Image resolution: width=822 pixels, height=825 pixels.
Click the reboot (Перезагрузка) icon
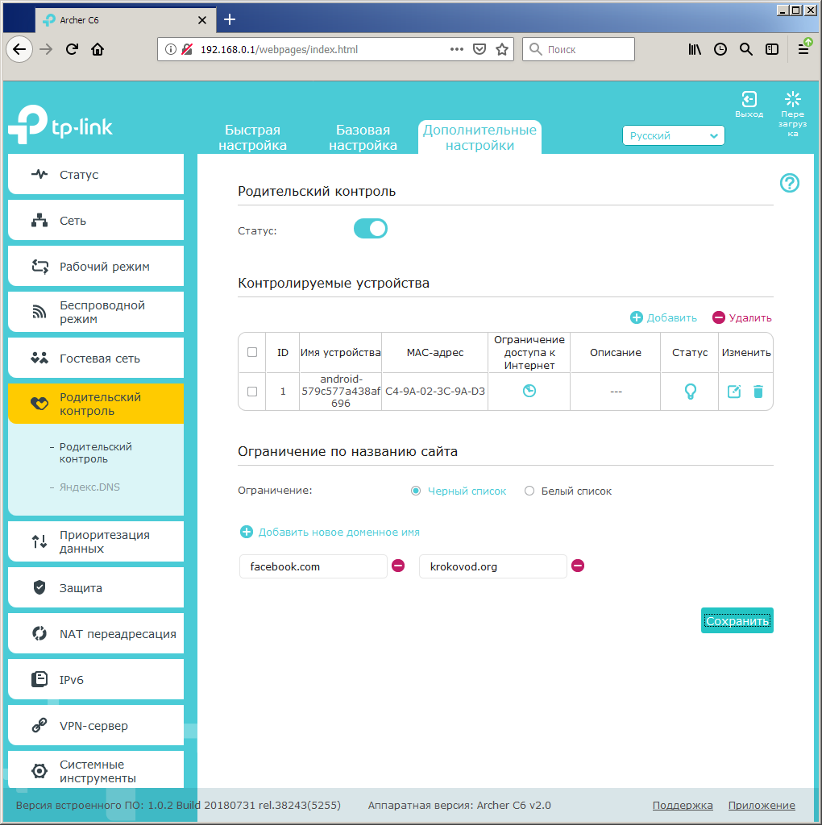tap(793, 100)
